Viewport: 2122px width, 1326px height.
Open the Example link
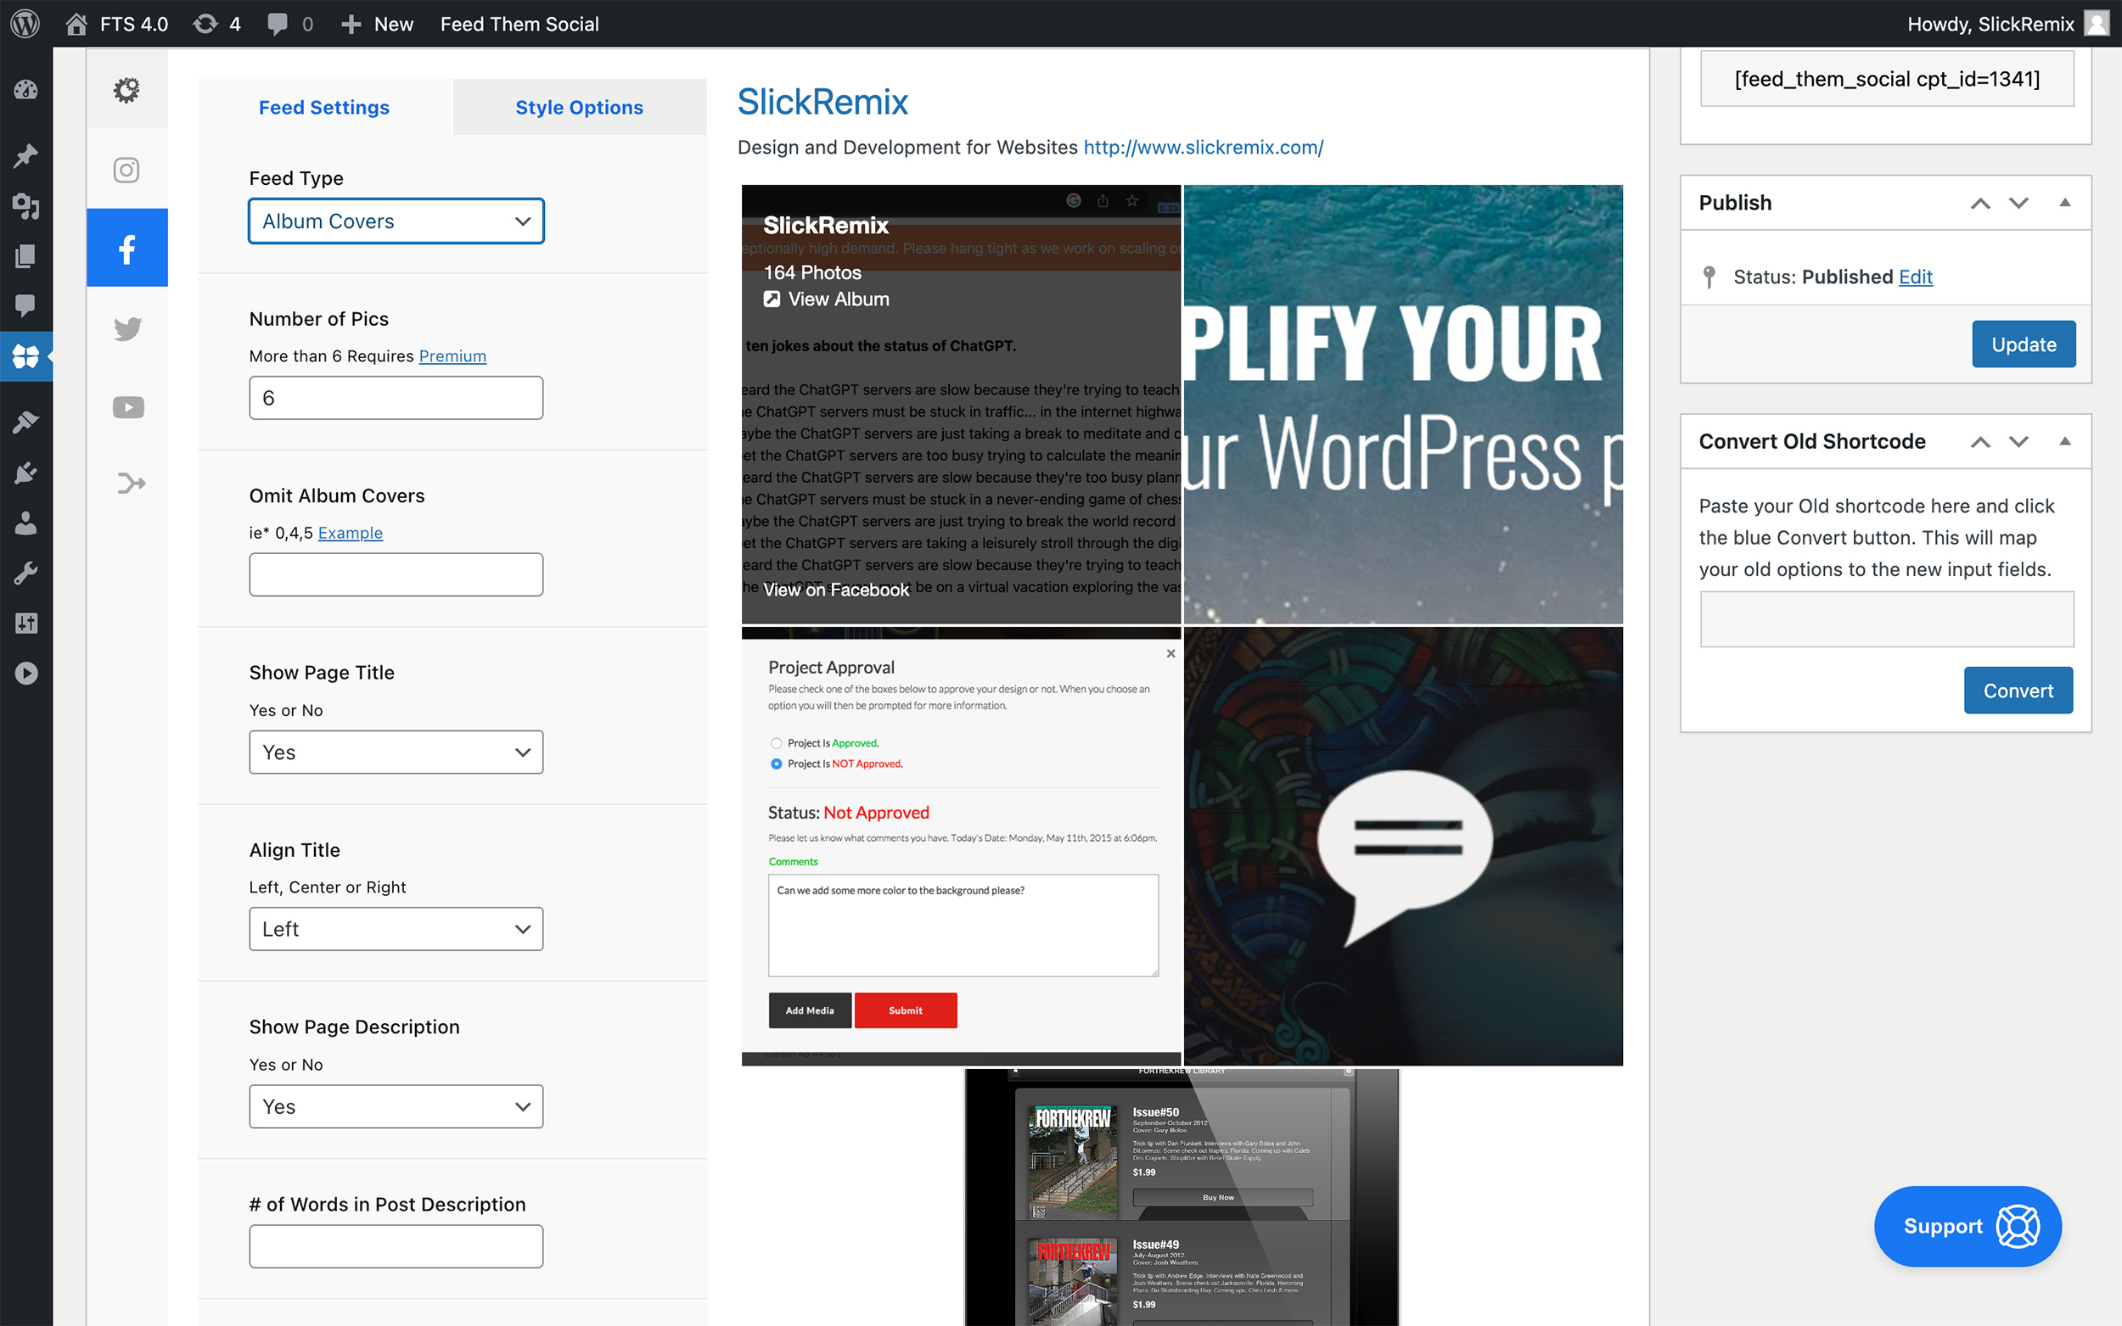click(350, 534)
